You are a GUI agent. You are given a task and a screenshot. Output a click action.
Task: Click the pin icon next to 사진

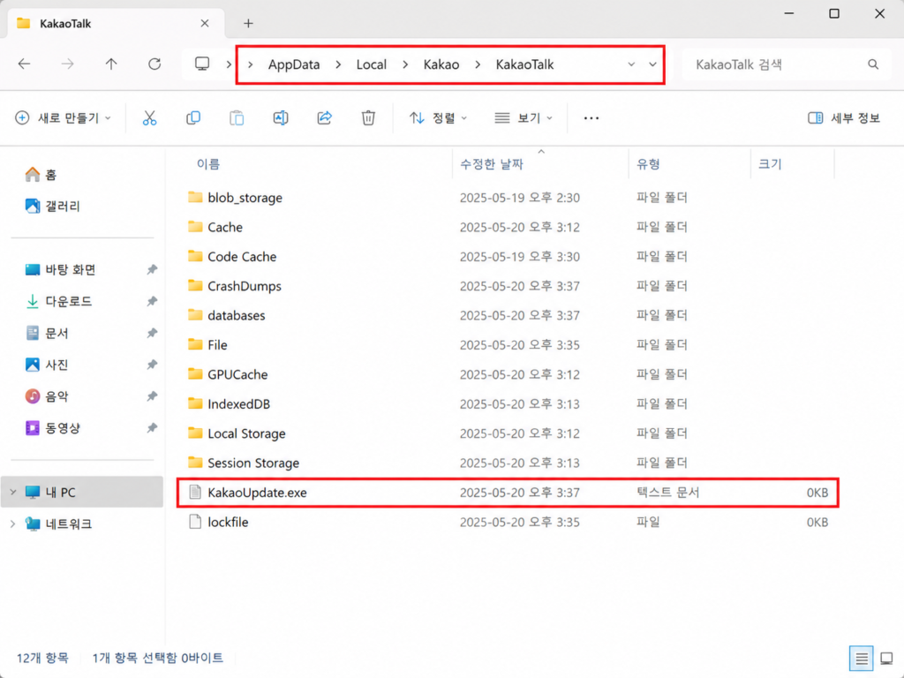pyautogui.click(x=152, y=365)
